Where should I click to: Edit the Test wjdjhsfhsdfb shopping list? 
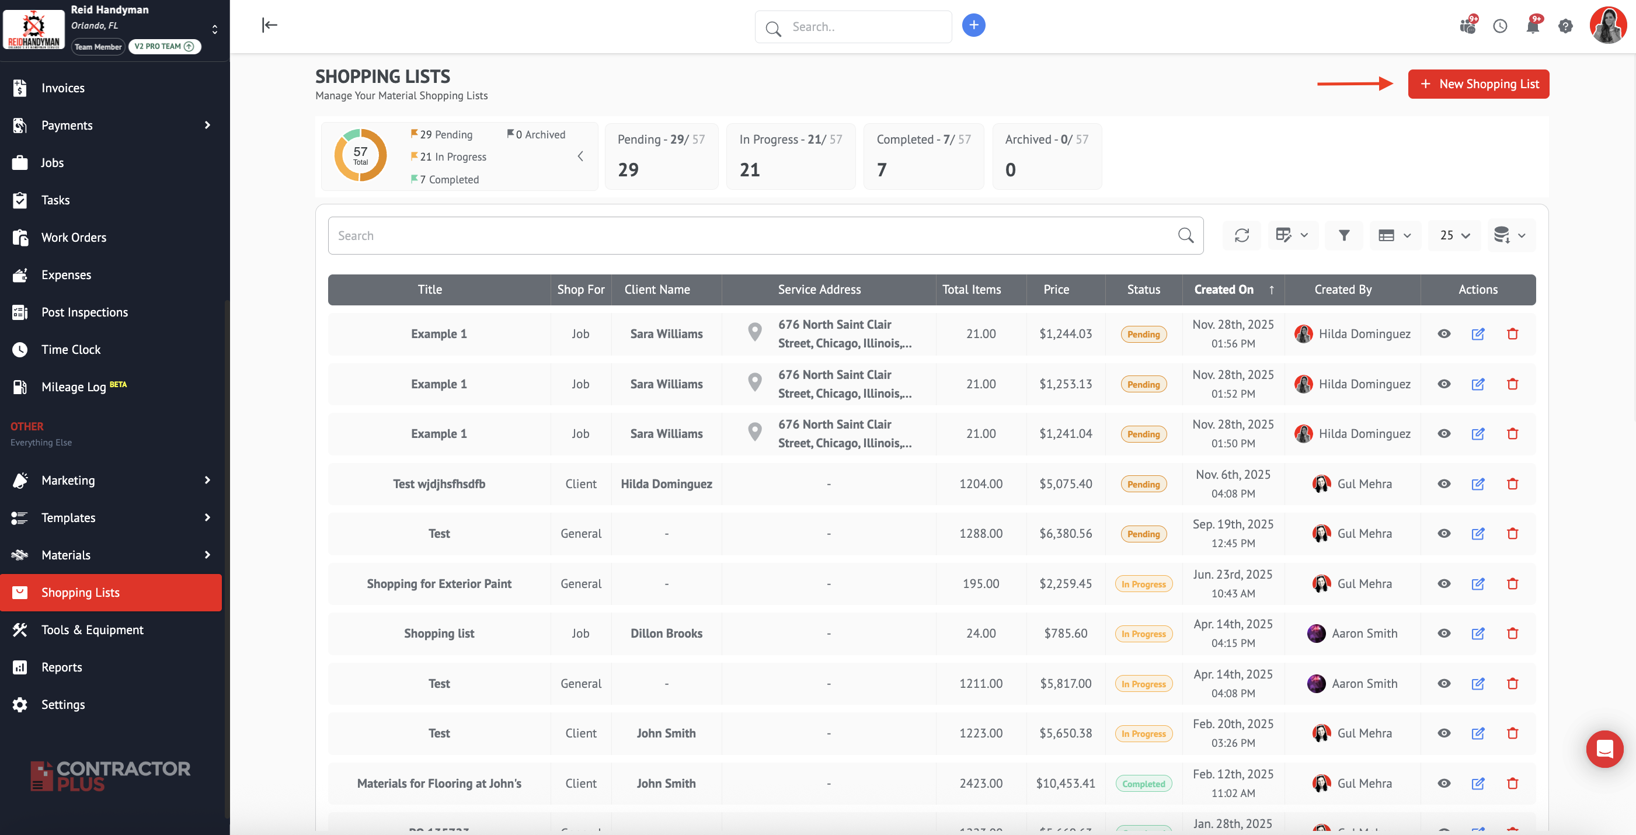pyautogui.click(x=1478, y=484)
